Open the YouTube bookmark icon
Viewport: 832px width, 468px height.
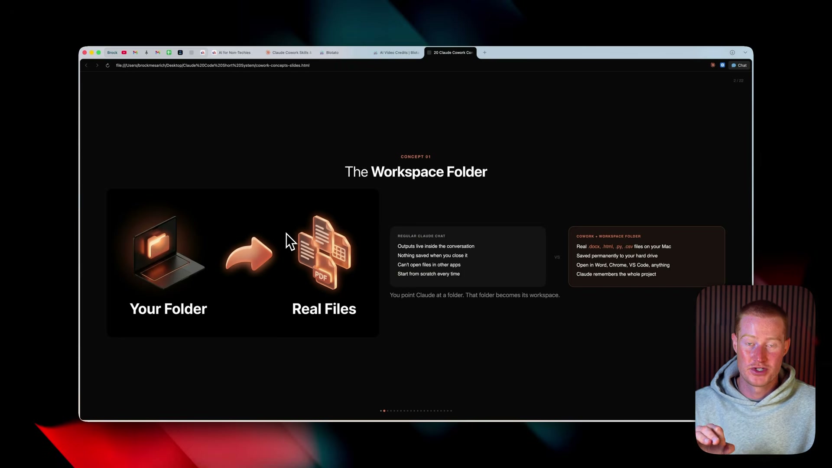pyautogui.click(x=124, y=52)
